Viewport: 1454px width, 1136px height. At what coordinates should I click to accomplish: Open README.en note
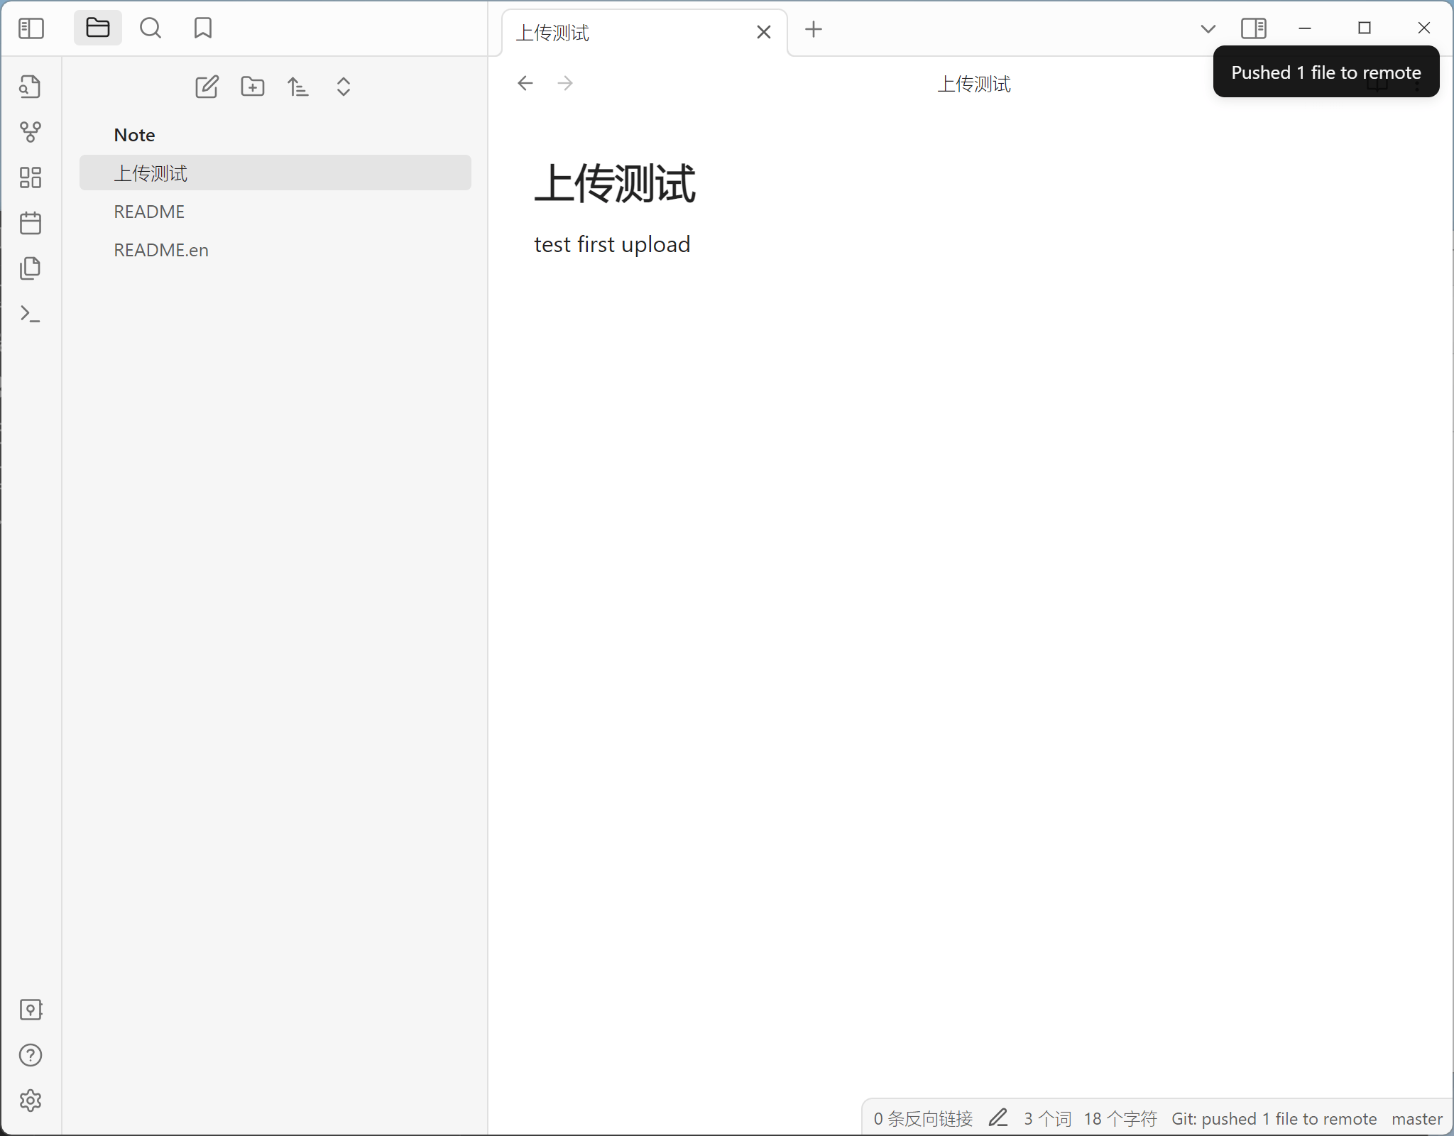tap(161, 250)
